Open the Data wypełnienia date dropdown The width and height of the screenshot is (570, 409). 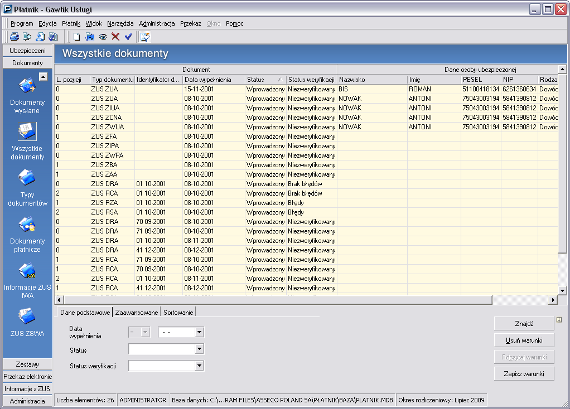pyautogui.click(x=199, y=332)
